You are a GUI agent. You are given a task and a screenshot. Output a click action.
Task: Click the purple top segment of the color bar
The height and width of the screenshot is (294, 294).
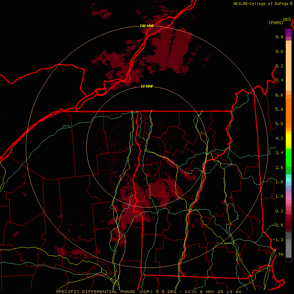tap(288, 33)
